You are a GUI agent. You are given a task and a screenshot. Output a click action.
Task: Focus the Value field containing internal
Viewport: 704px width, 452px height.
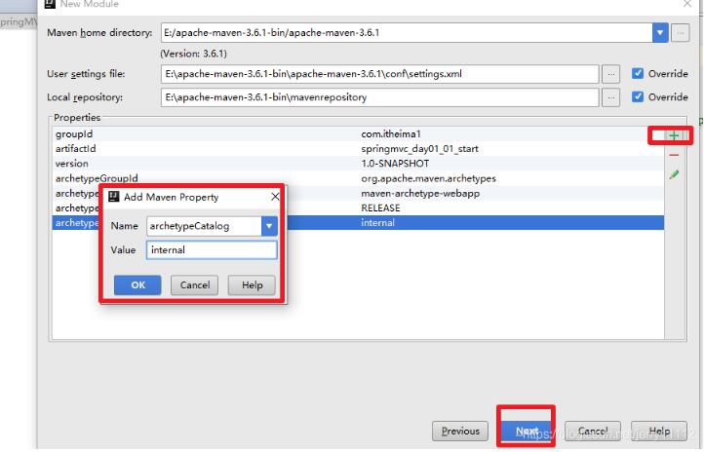click(212, 249)
